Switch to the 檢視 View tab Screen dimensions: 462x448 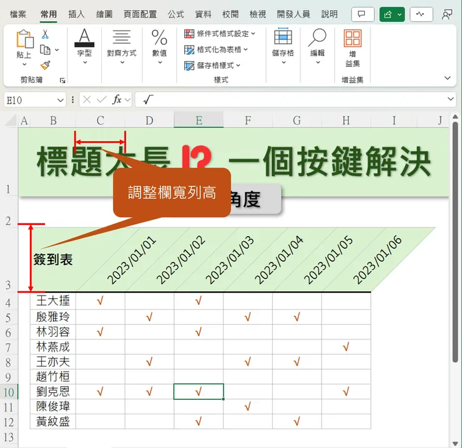tap(258, 14)
